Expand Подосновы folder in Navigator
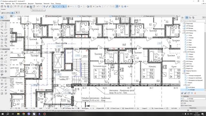This screenshot has width=206, height=116. 183,24
